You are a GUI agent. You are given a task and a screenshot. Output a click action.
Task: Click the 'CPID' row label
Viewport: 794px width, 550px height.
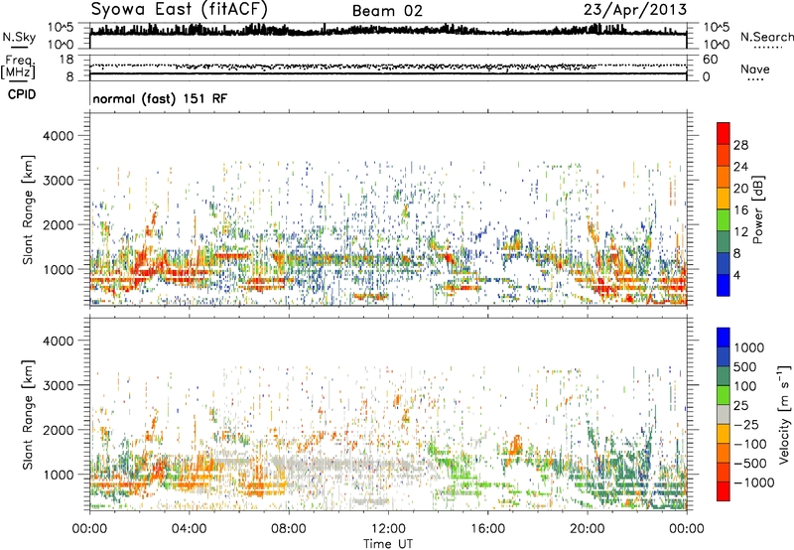pyautogui.click(x=22, y=94)
